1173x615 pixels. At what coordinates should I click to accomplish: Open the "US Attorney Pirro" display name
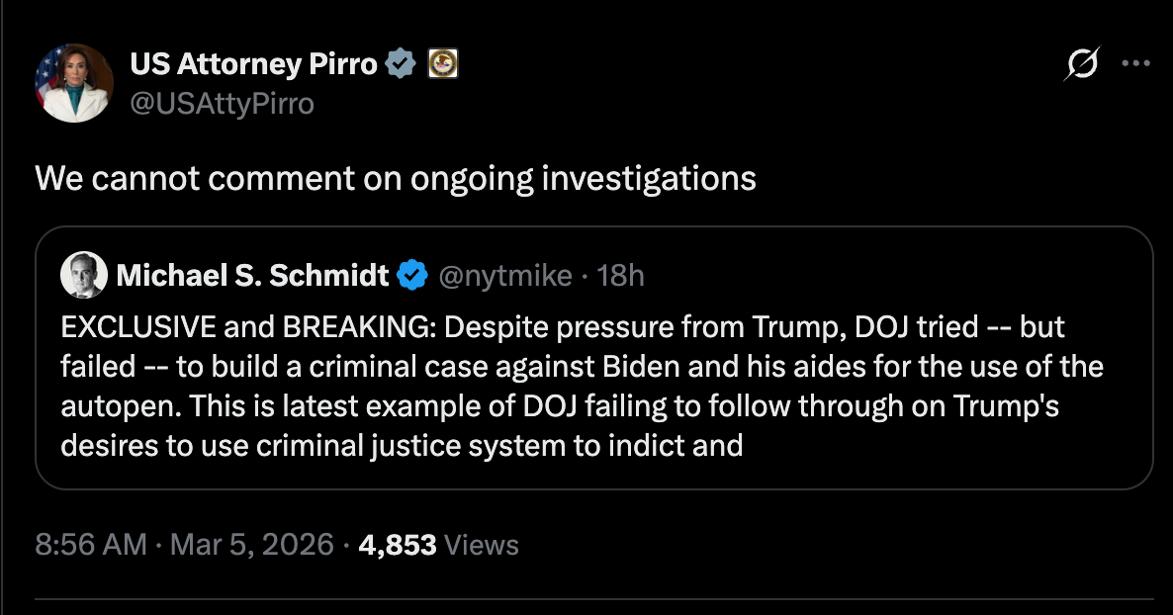click(253, 64)
